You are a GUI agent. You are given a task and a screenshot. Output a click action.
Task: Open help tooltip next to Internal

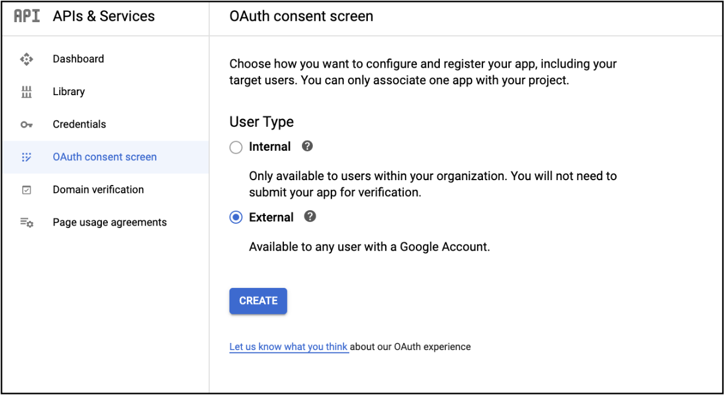(x=307, y=146)
